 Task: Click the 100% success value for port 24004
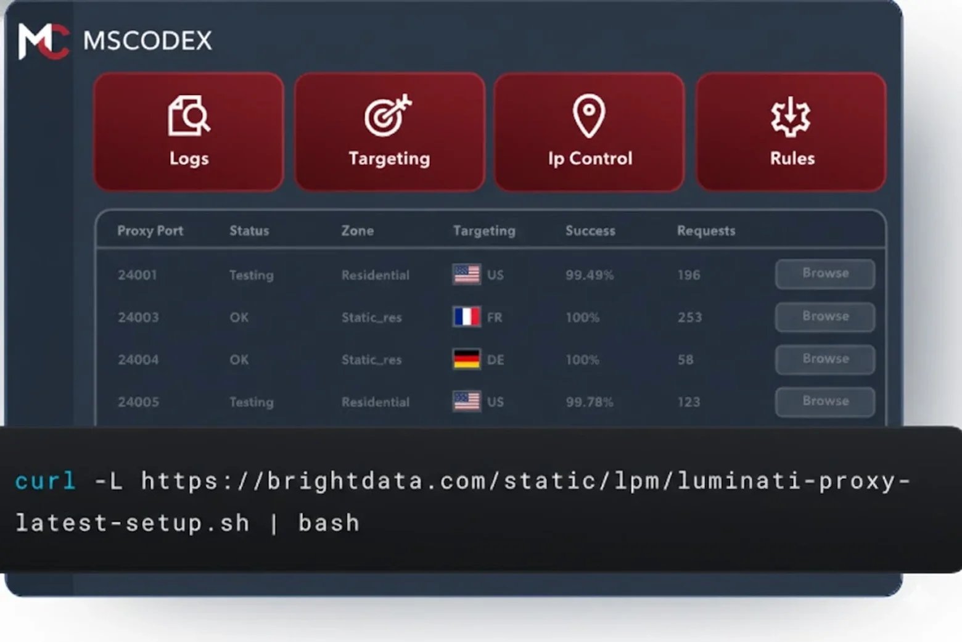(582, 360)
